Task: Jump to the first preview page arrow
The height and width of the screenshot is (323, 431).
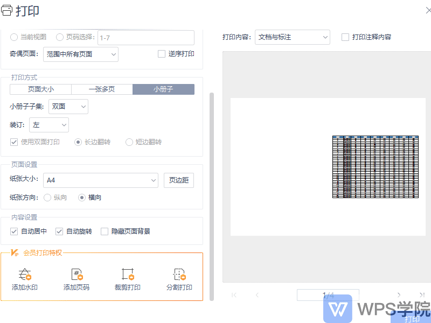Action: point(234,294)
